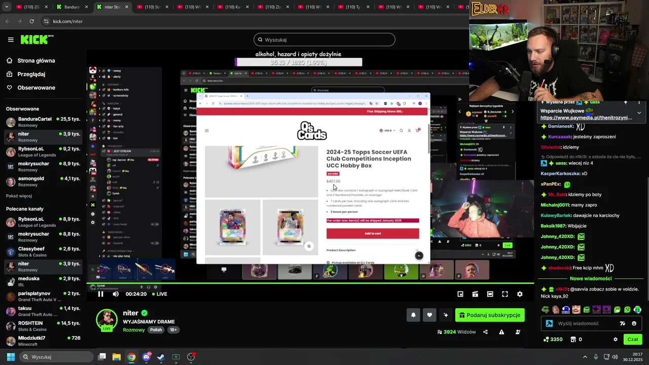Image resolution: width=649 pixels, height=365 pixels.
Task: Pause the live stream
Action: (x=100, y=294)
